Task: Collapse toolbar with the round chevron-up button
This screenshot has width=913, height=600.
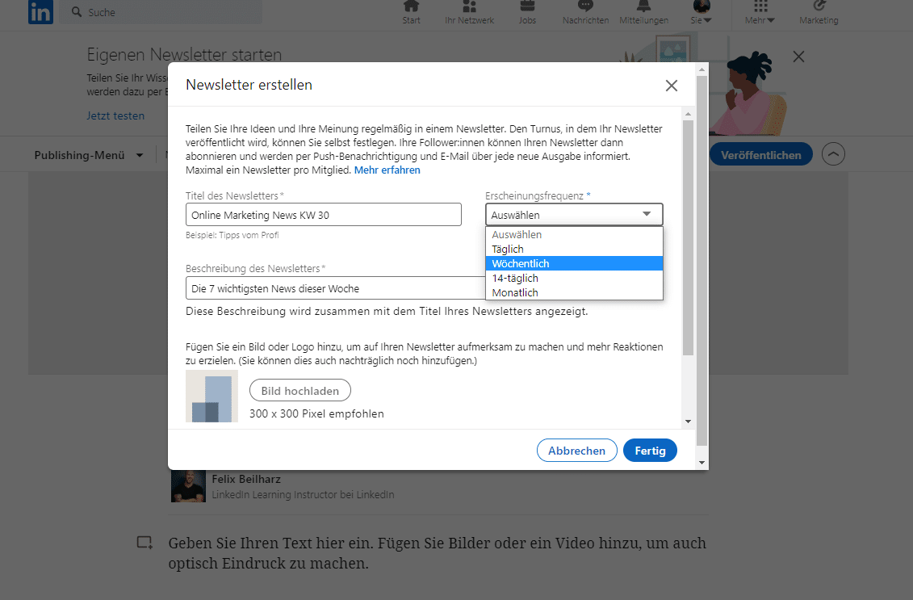Action: (833, 154)
